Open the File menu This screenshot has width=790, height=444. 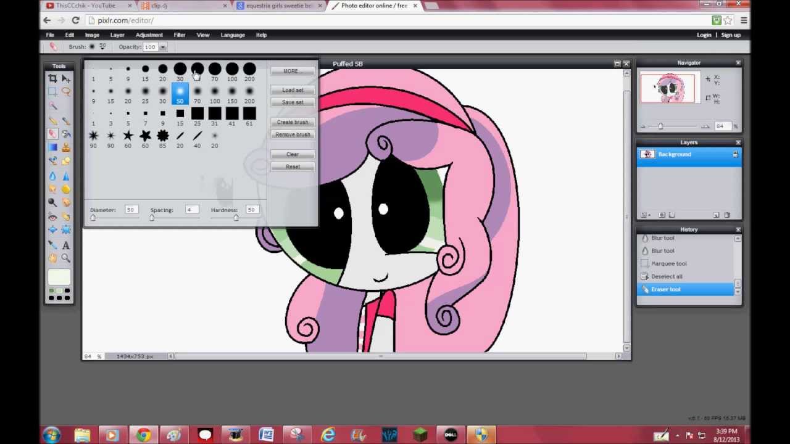pyautogui.click(x=50, y=35)
